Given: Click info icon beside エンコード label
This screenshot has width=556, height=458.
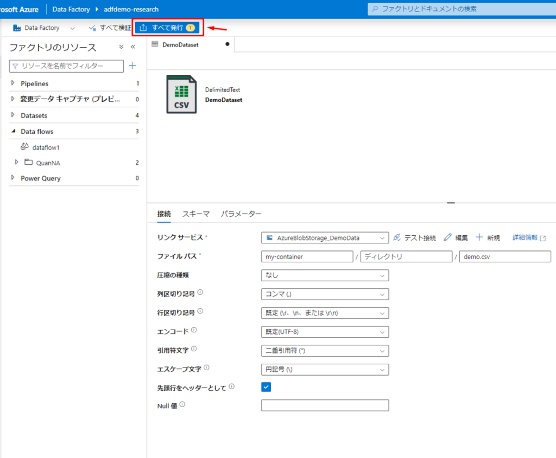Looking at the screenshot, I should tap(194, 330).
